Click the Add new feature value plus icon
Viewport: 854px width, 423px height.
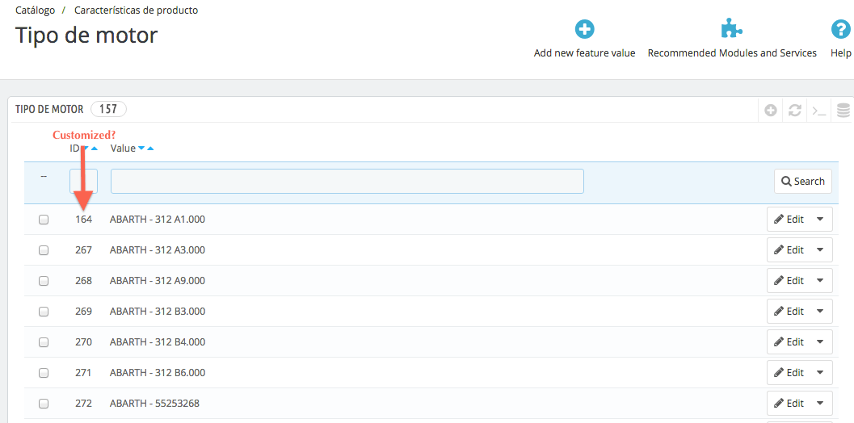pos(584,29)
